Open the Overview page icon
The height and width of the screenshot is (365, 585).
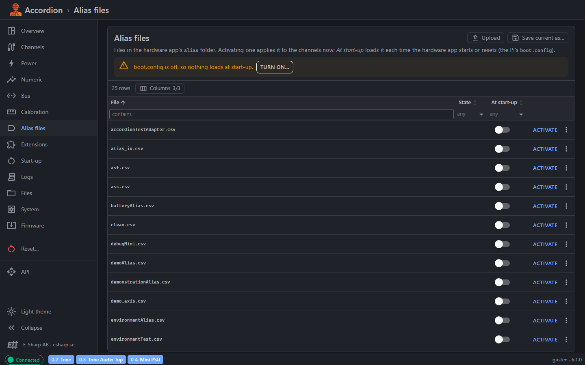tap(11, 31)
